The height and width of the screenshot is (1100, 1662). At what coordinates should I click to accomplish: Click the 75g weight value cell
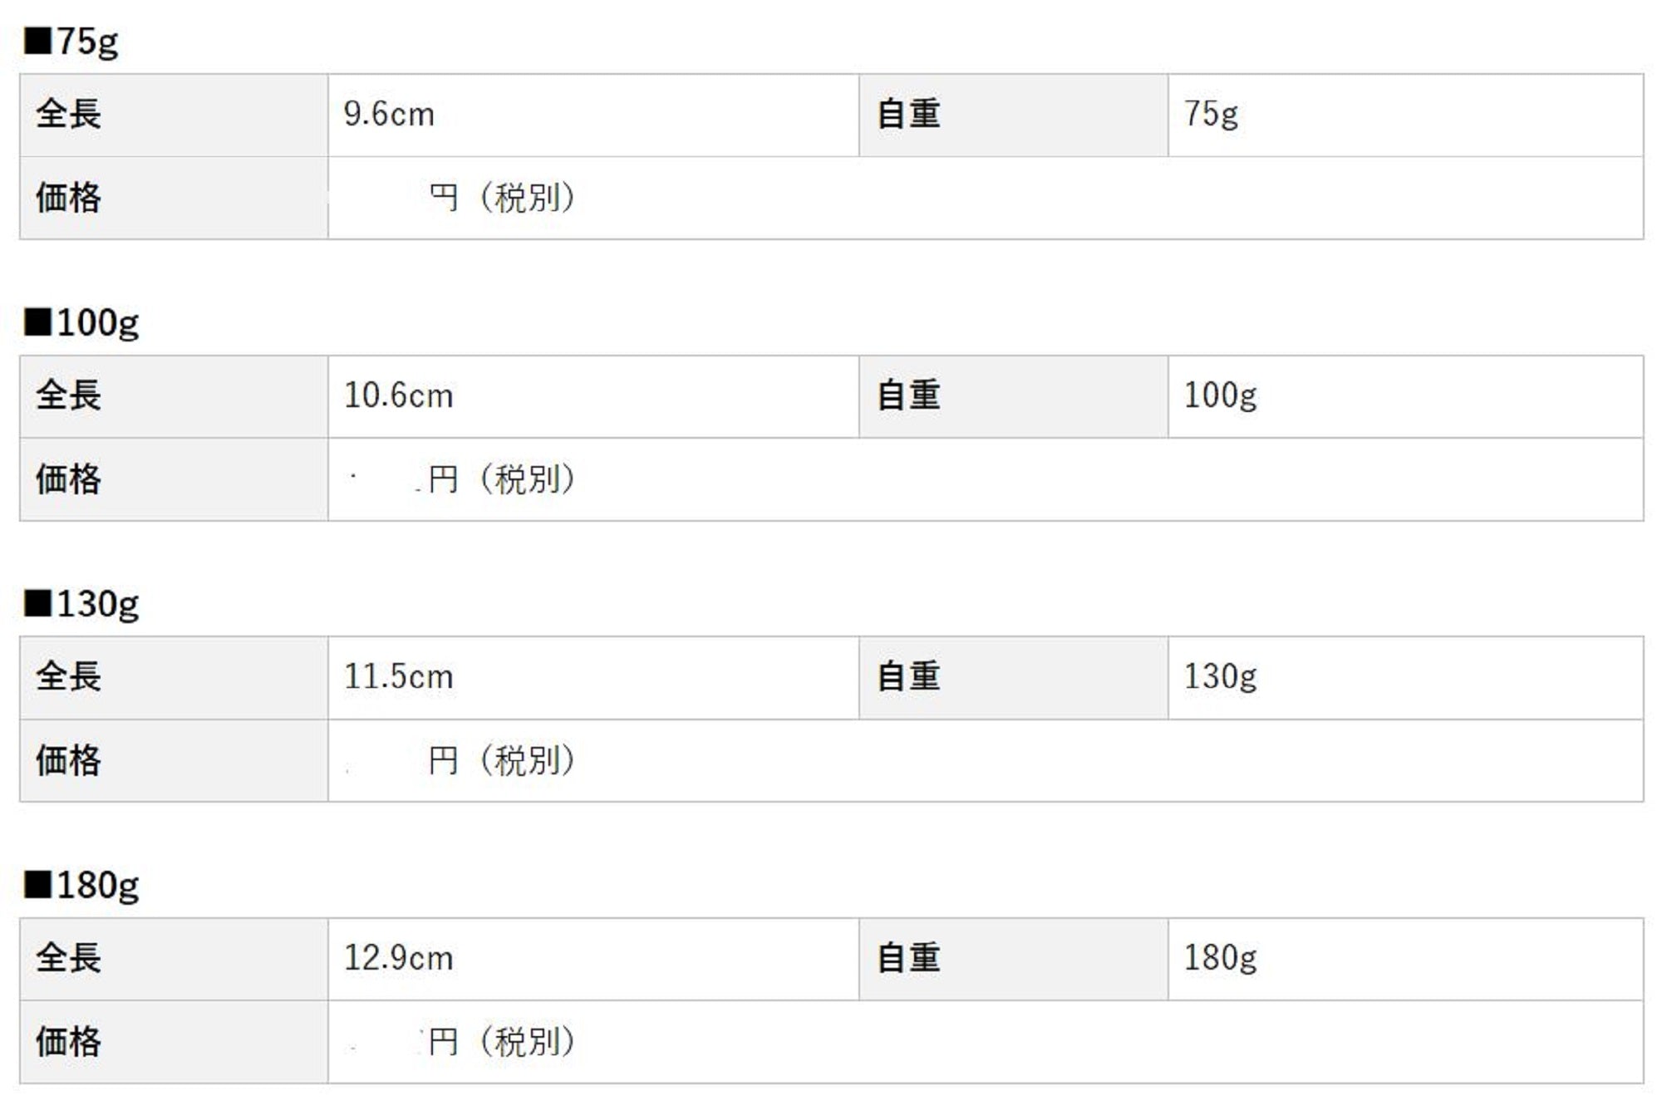[x=1211, y=115]
